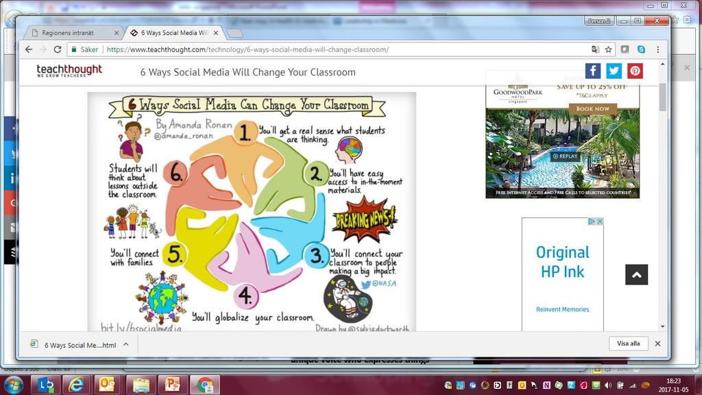This screenshot has width=702, height=395.
Task: Open Lync from the taskbar
Action: coord(46,385)
